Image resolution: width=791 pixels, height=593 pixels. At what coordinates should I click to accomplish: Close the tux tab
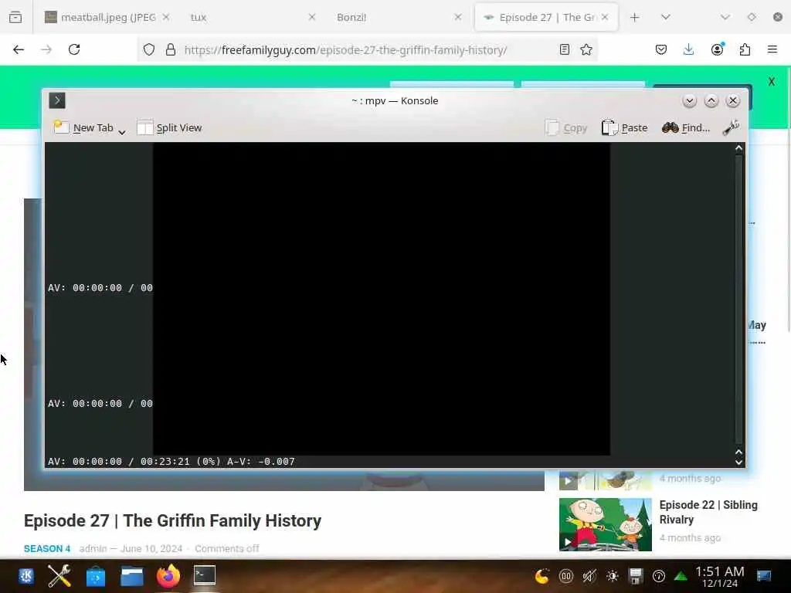click(312, 17)
